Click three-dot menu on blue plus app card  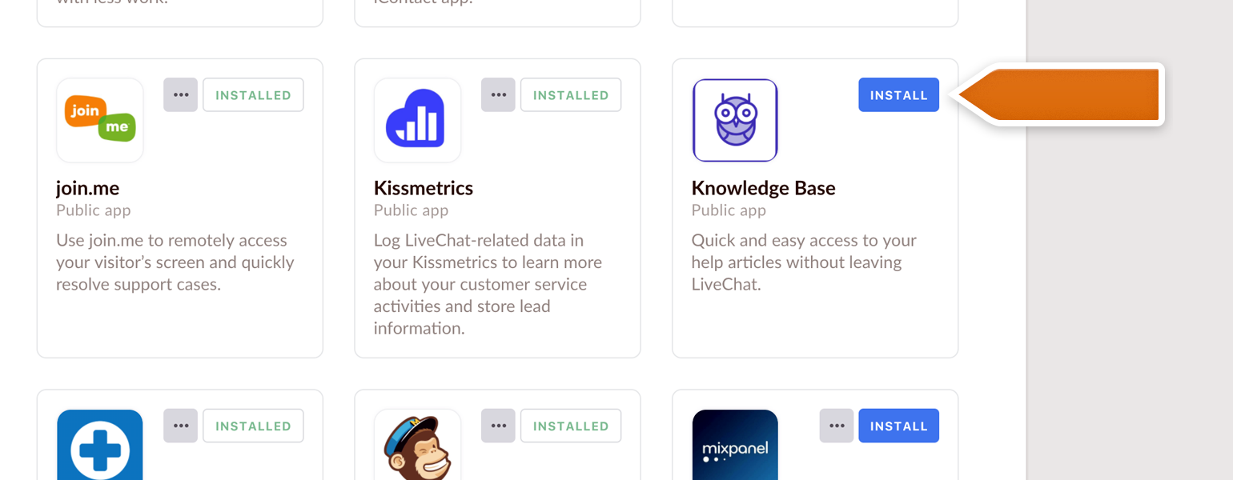pyautogui.click(x=181, y=426)
